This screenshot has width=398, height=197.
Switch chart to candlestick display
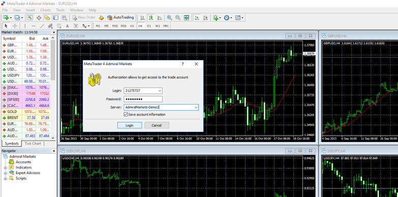coord(151,17)
